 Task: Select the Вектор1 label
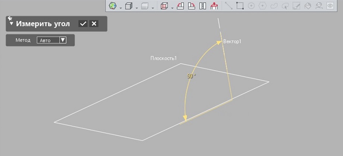pyautogui.click(x=232, y=41)
